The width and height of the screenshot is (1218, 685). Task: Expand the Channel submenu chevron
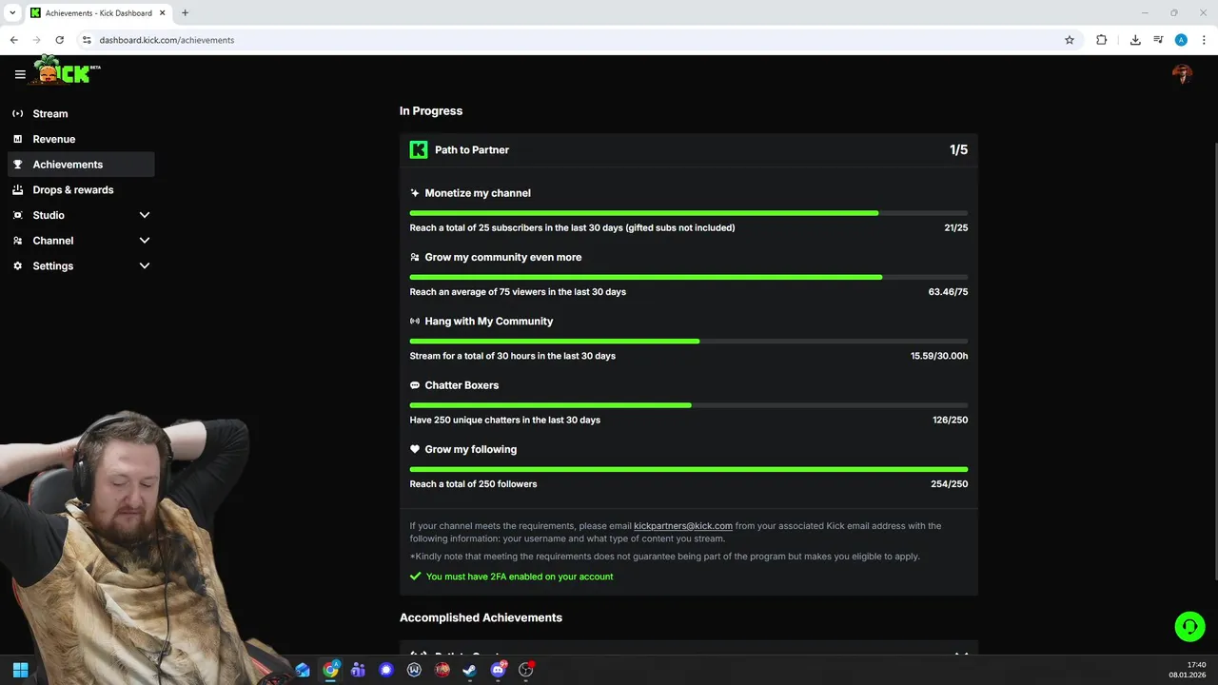point(145,241)
